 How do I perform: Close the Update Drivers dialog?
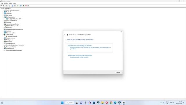point(121,32)
